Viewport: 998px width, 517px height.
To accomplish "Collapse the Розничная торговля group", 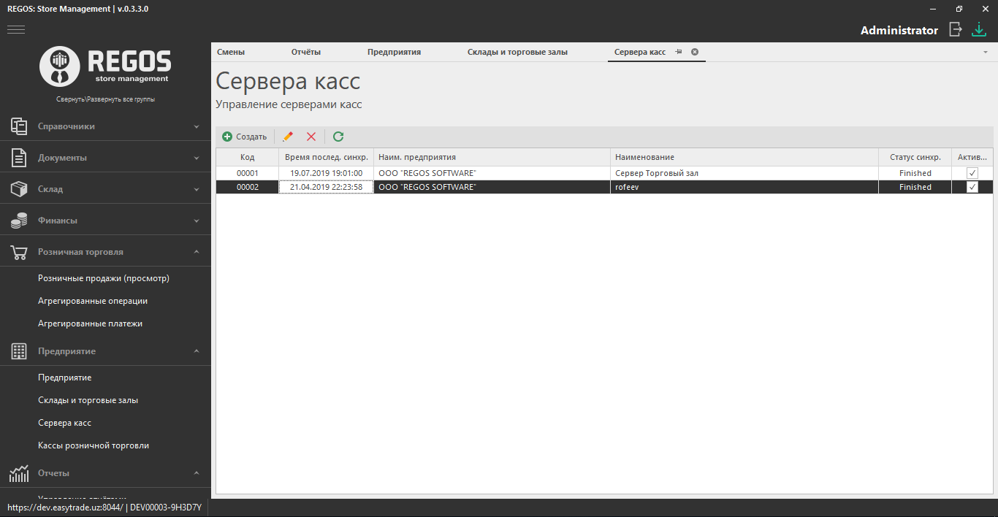I will [x=197, y=252].
